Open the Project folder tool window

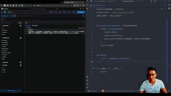point(87,5)
